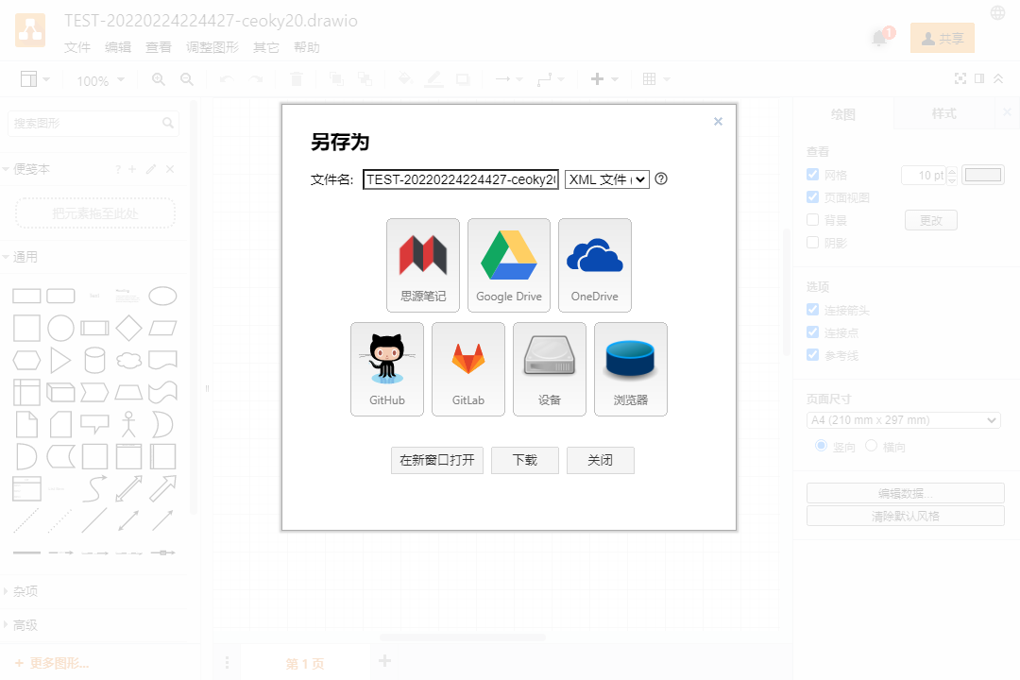Click the delete trash icon
Viewport: 1020px width, 680px height.
pyautogui.click(x=296, y=79)
